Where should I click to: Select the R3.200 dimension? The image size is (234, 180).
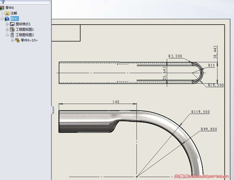[175, 56]
